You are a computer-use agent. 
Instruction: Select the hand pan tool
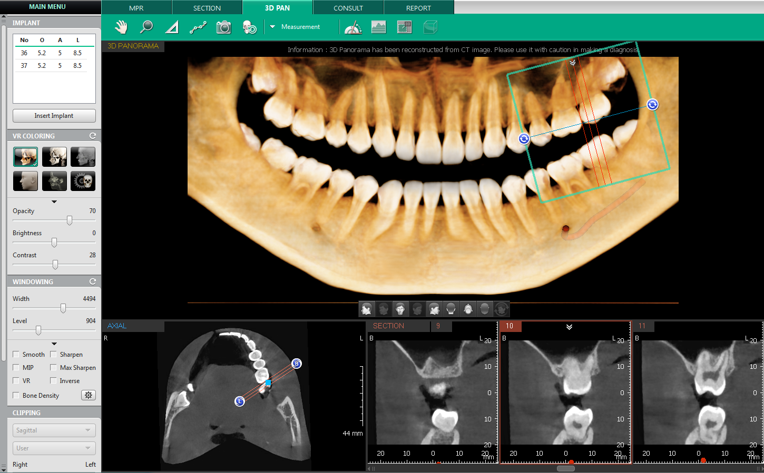click(122, 27)
